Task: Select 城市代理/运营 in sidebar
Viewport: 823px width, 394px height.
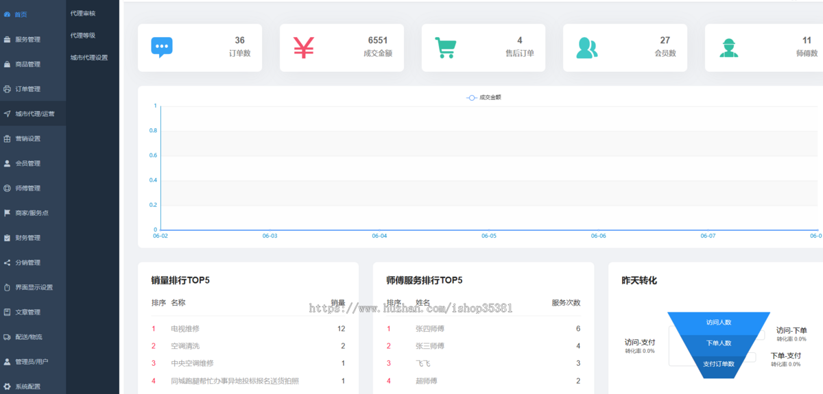Action: click(33, 114)
